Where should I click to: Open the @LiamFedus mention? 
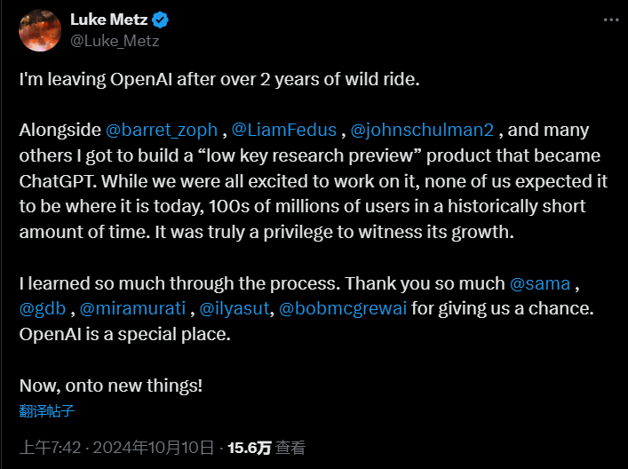click(x=284, y=130)
